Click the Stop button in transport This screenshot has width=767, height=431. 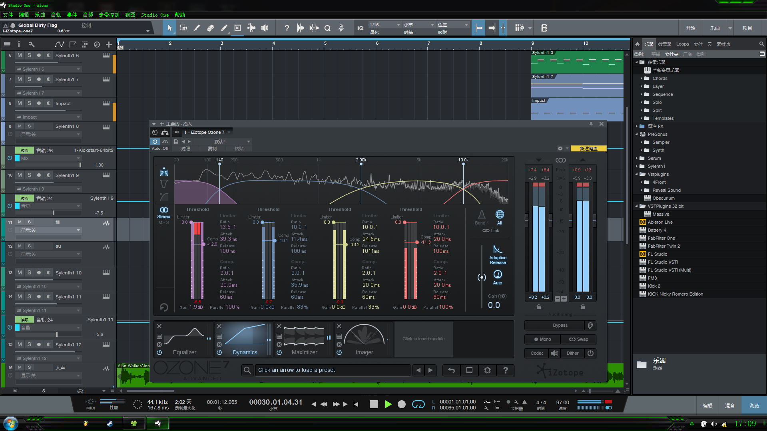[x=374, y=404]
